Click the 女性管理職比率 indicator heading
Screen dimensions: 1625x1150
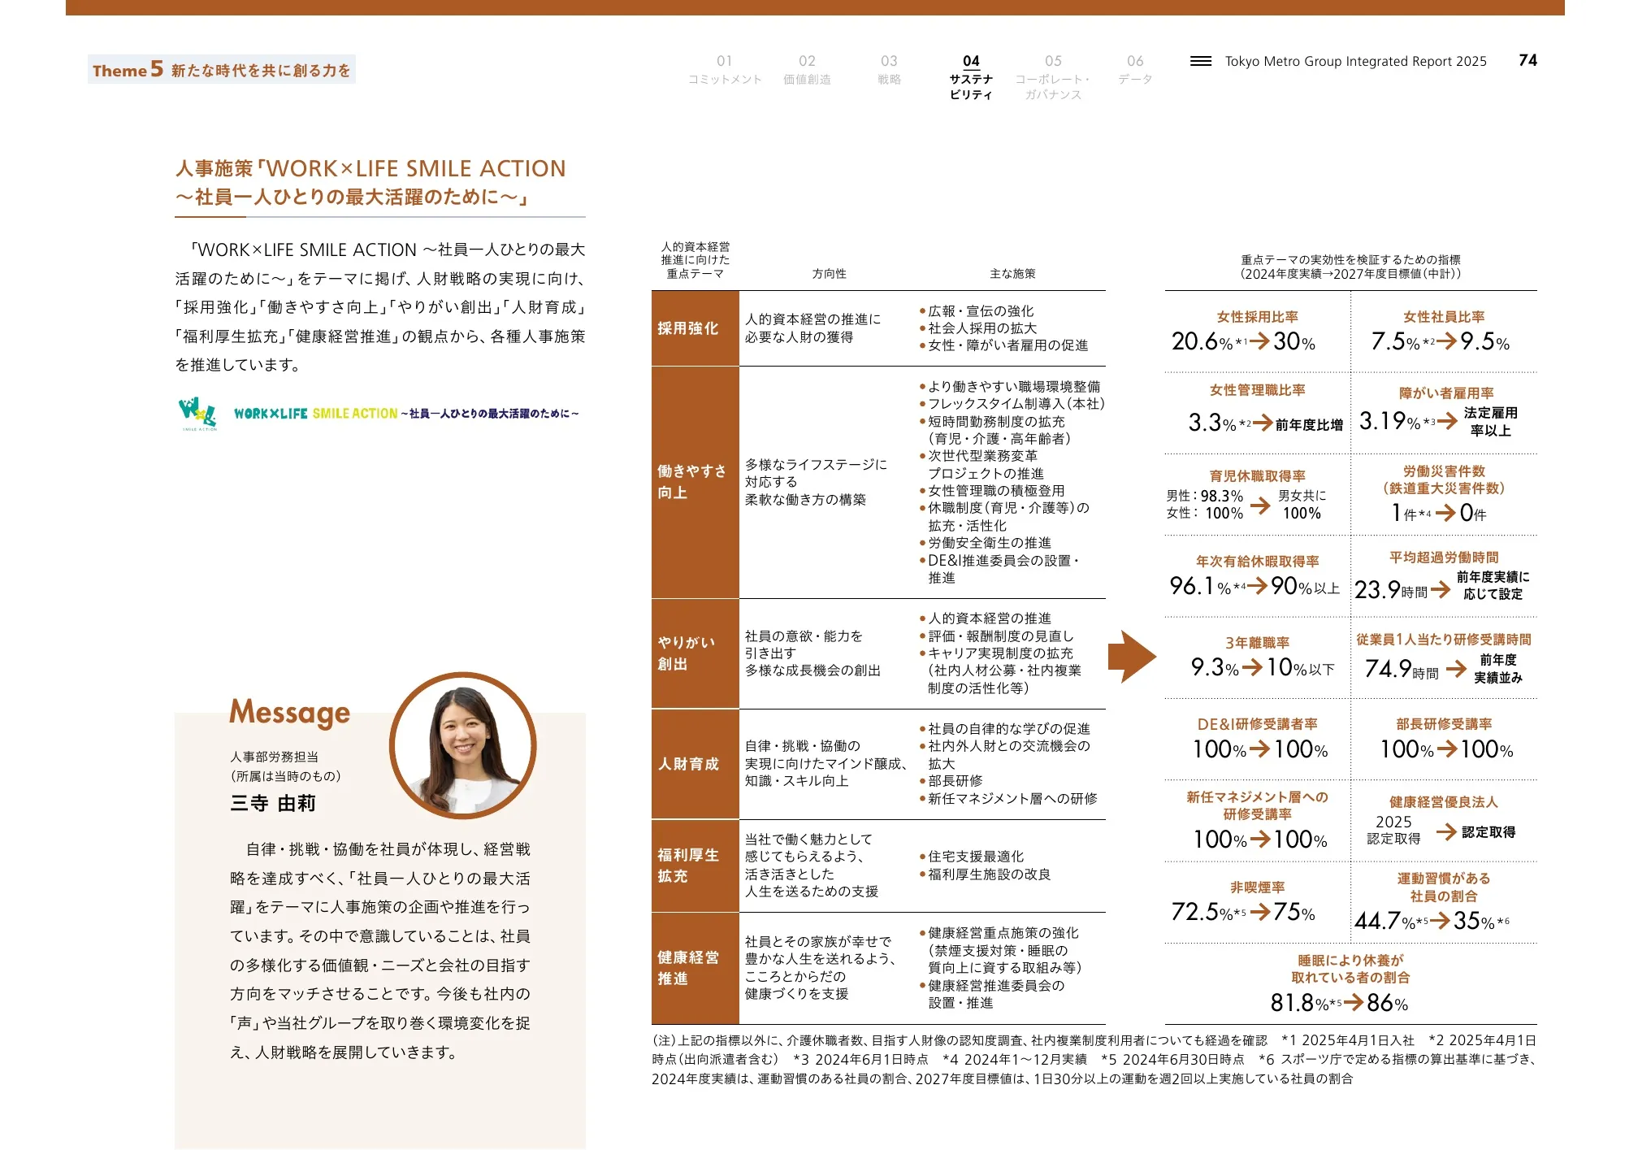coord(1257,390)
